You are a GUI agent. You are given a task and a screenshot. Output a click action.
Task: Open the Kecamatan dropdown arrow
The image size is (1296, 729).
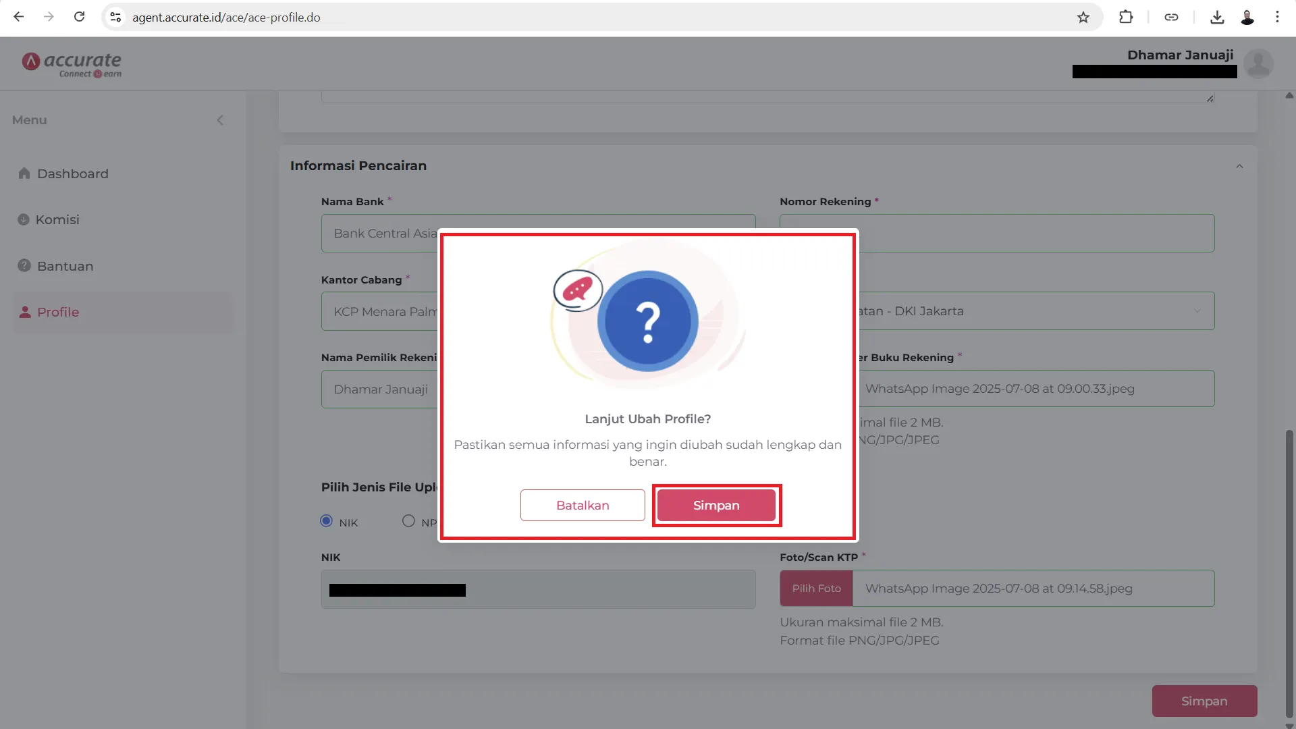[1197, 311]
